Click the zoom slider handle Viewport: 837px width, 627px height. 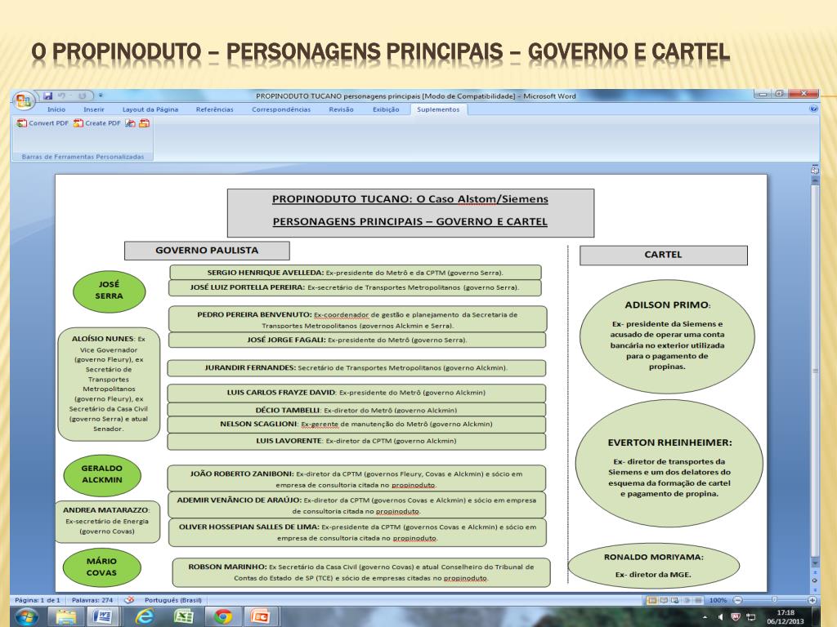point(775,600)
